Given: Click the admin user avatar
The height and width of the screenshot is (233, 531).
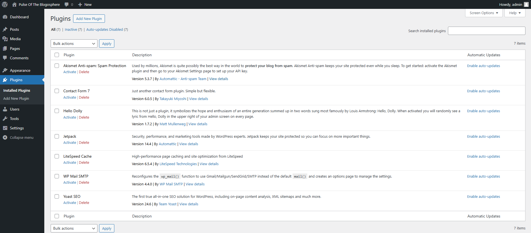Looking at the screenshot, I should [x=526, y=4].
